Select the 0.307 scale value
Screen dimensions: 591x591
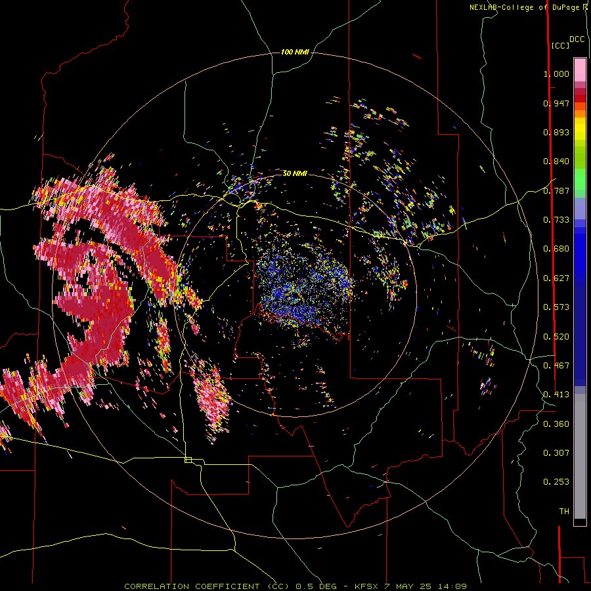556,453
